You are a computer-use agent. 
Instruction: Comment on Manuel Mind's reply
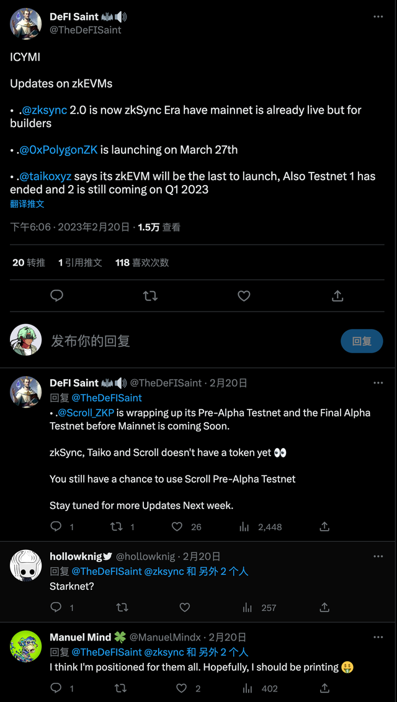click(56, 688)
